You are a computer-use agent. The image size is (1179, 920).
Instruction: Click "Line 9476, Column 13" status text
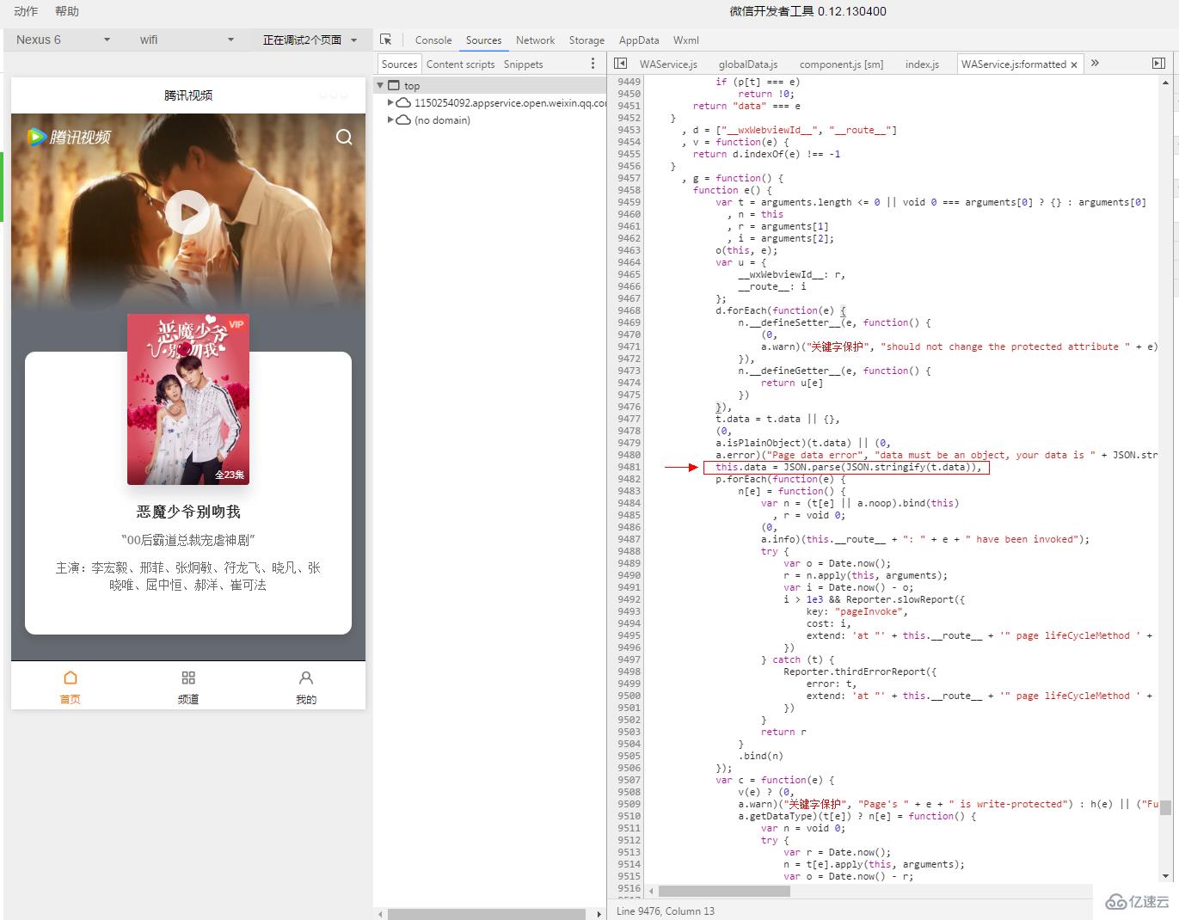665,911
